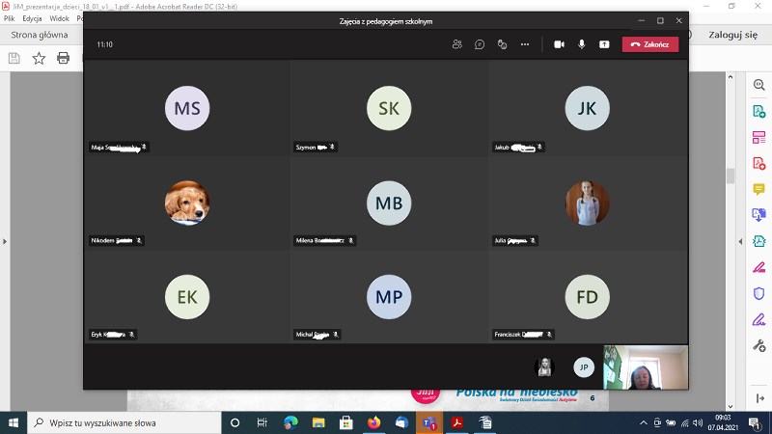Select Nikodem's dog avatar tile
Image resolution: width=772 pixels, height=434 pixels.
click(186, 203)
